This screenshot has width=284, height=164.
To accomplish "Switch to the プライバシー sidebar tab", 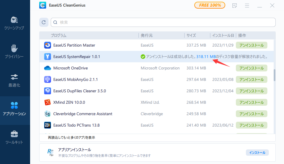I will click(14, 52).
